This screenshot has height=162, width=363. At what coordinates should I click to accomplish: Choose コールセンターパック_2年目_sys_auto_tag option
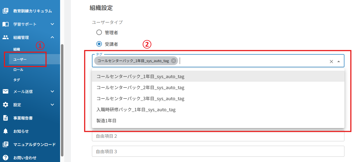(218, 87)
